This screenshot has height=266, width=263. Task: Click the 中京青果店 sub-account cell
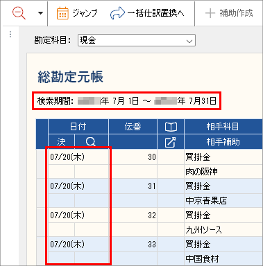[223, 201]
